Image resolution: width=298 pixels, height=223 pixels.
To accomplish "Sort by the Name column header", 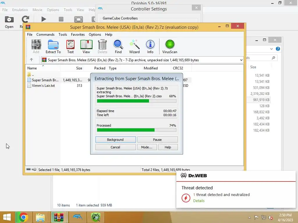I will (x=43, y=68).
